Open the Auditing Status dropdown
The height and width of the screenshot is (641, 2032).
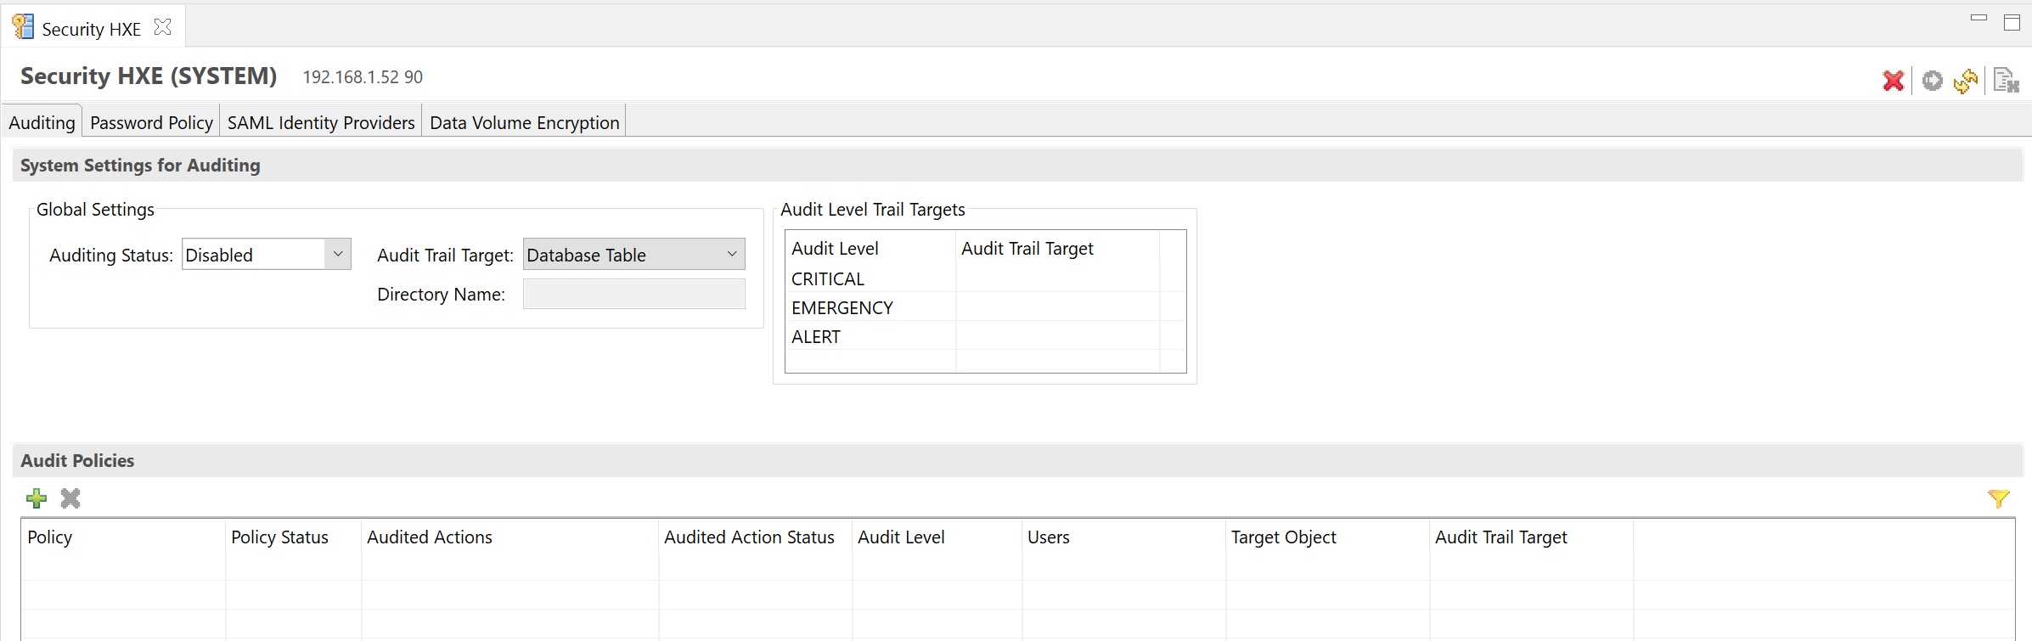(337, 255)
